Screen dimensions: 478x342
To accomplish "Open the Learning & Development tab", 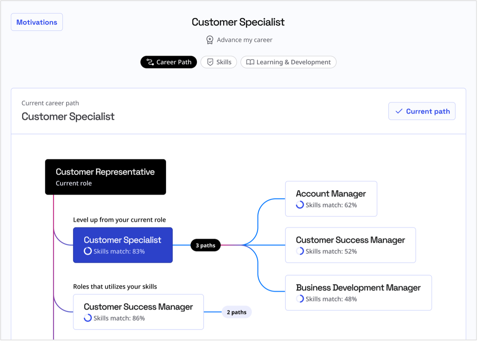I will (x=288, y=62).
